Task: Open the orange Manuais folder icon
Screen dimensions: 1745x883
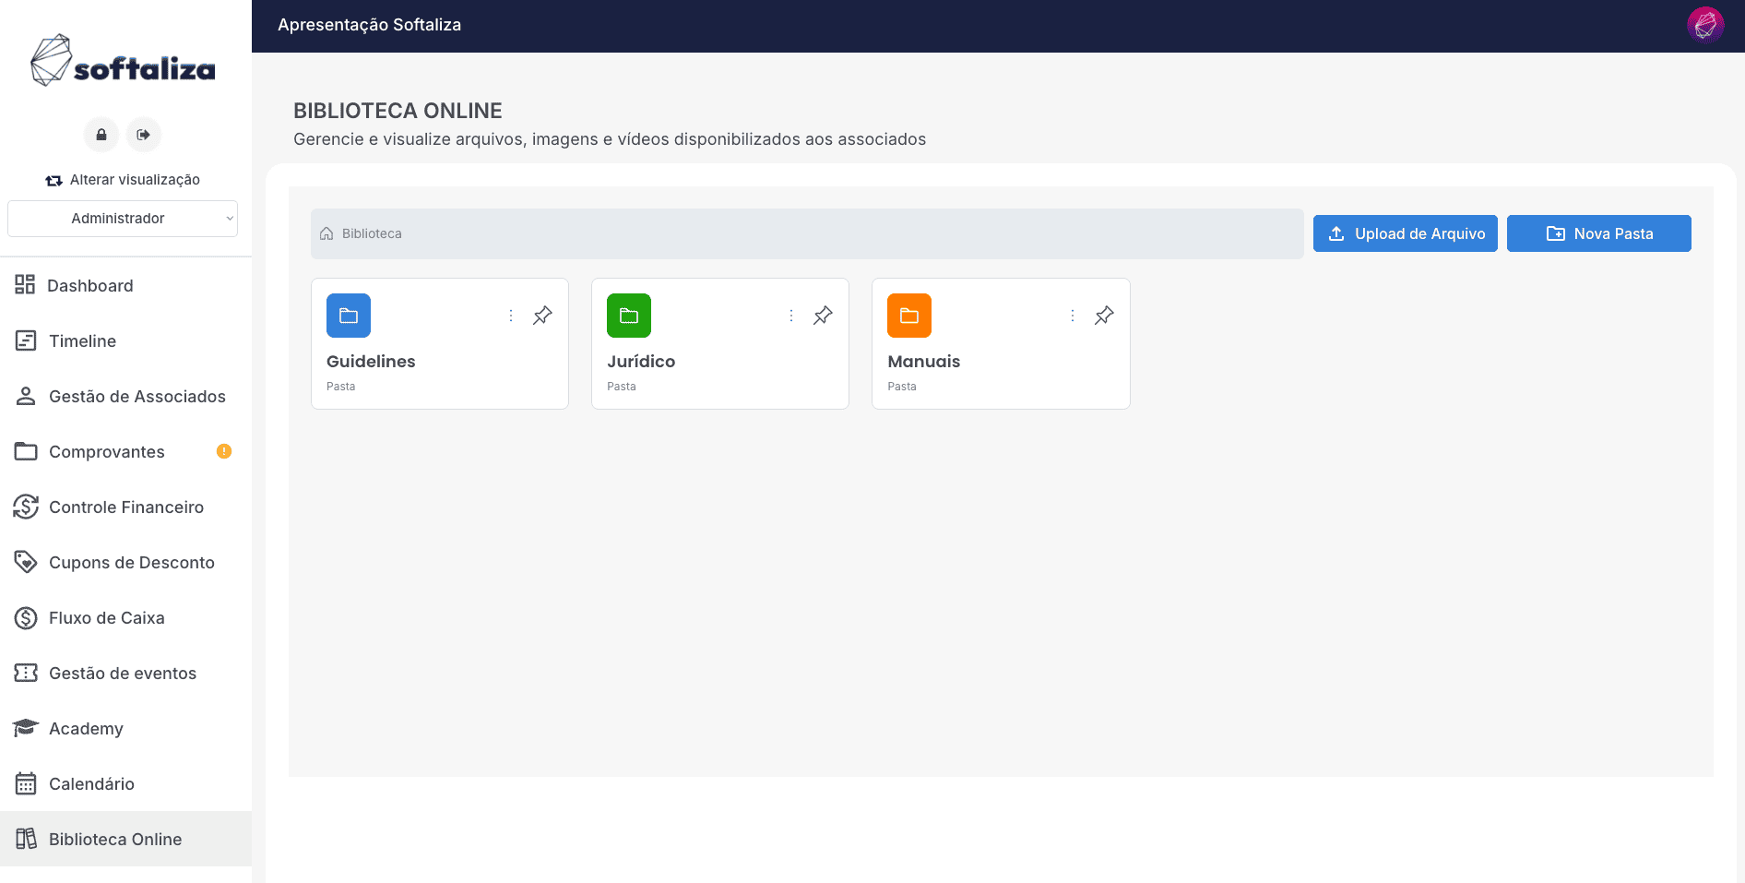Action: 909,316
